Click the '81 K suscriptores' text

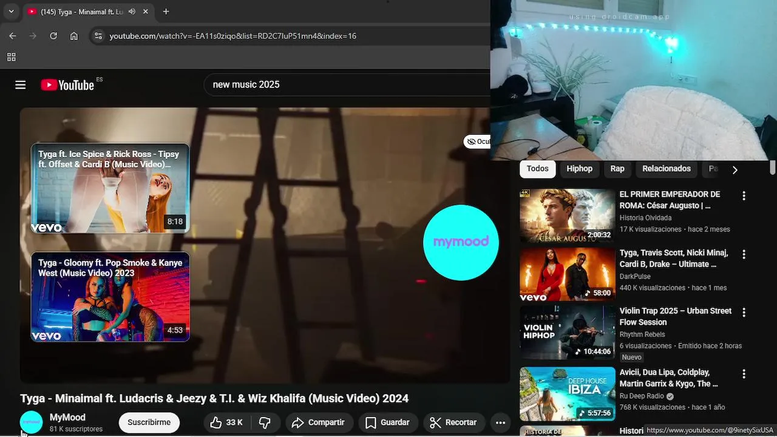point(76,429)
